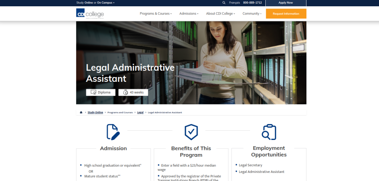Click 'Legal Administrative Assistant' employment list item
The image size is (379, 181).
[262, 172]
